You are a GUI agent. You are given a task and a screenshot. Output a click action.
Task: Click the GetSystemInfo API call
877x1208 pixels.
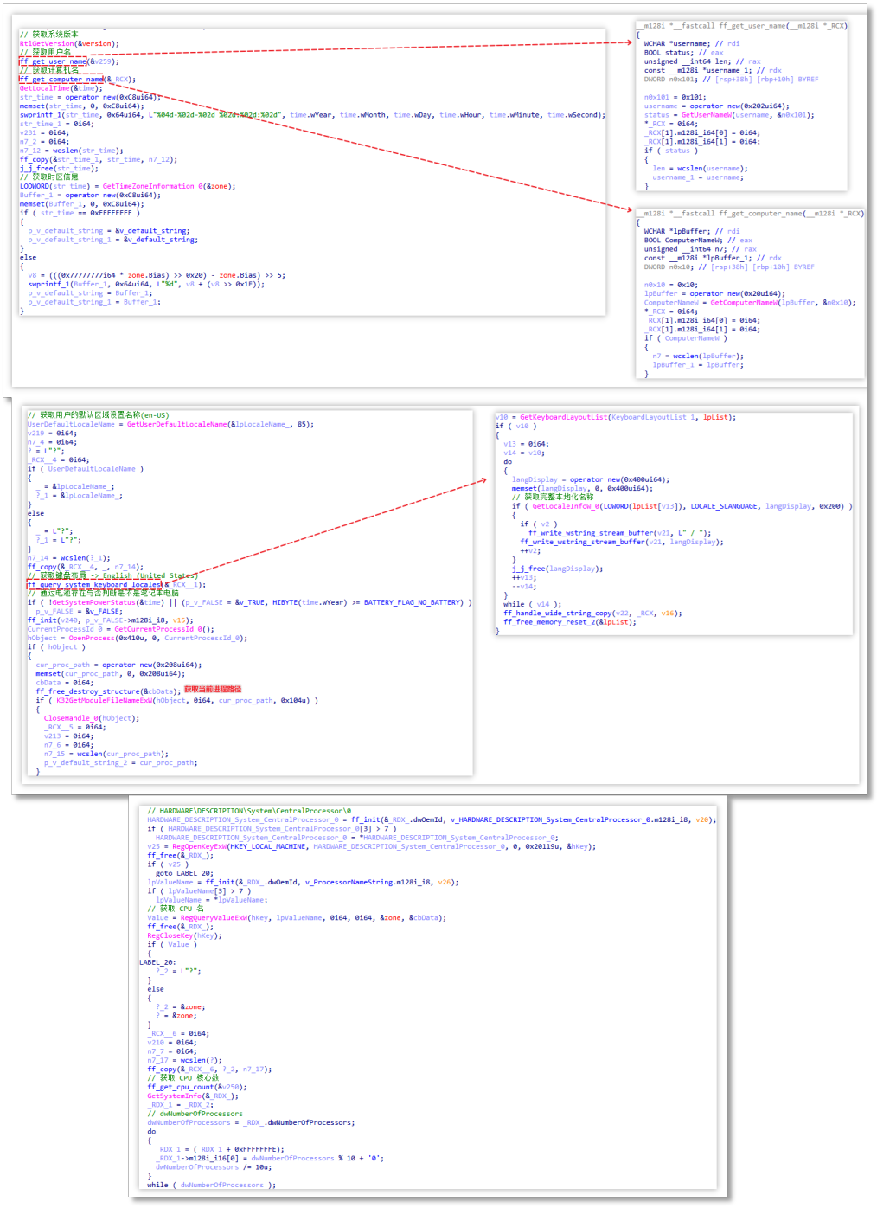[173, 1096]
